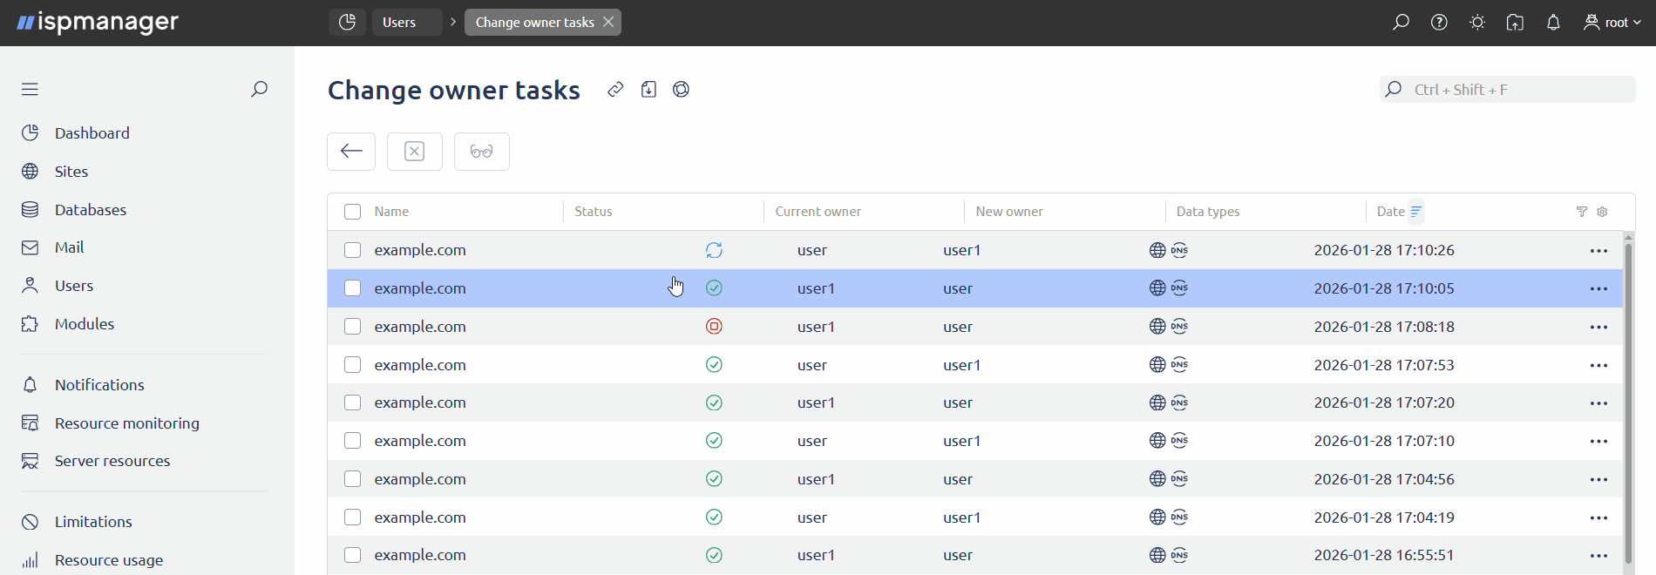This screenshot has width=1656, height=575.
Task: Close the Change owner tasks tab
Action: click(608, 23)
